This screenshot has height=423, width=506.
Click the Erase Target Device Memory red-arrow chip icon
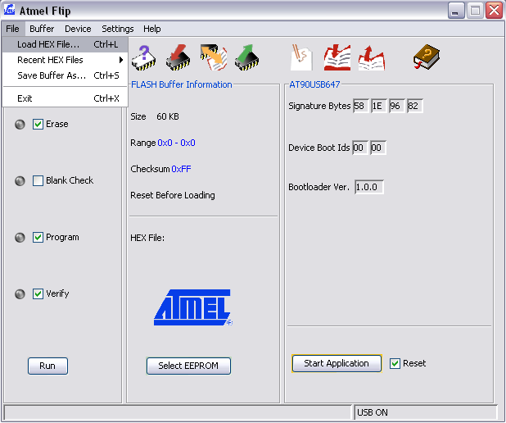pyautogui.click(x=178, y=57)
